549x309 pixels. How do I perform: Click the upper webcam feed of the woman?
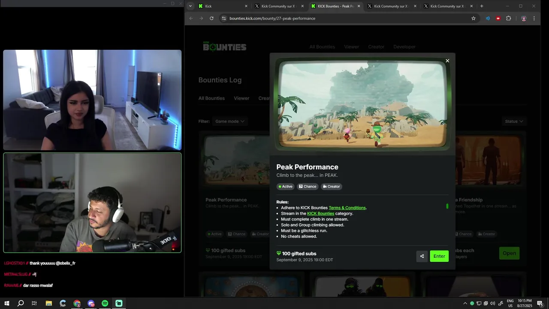tap(92, 100)
